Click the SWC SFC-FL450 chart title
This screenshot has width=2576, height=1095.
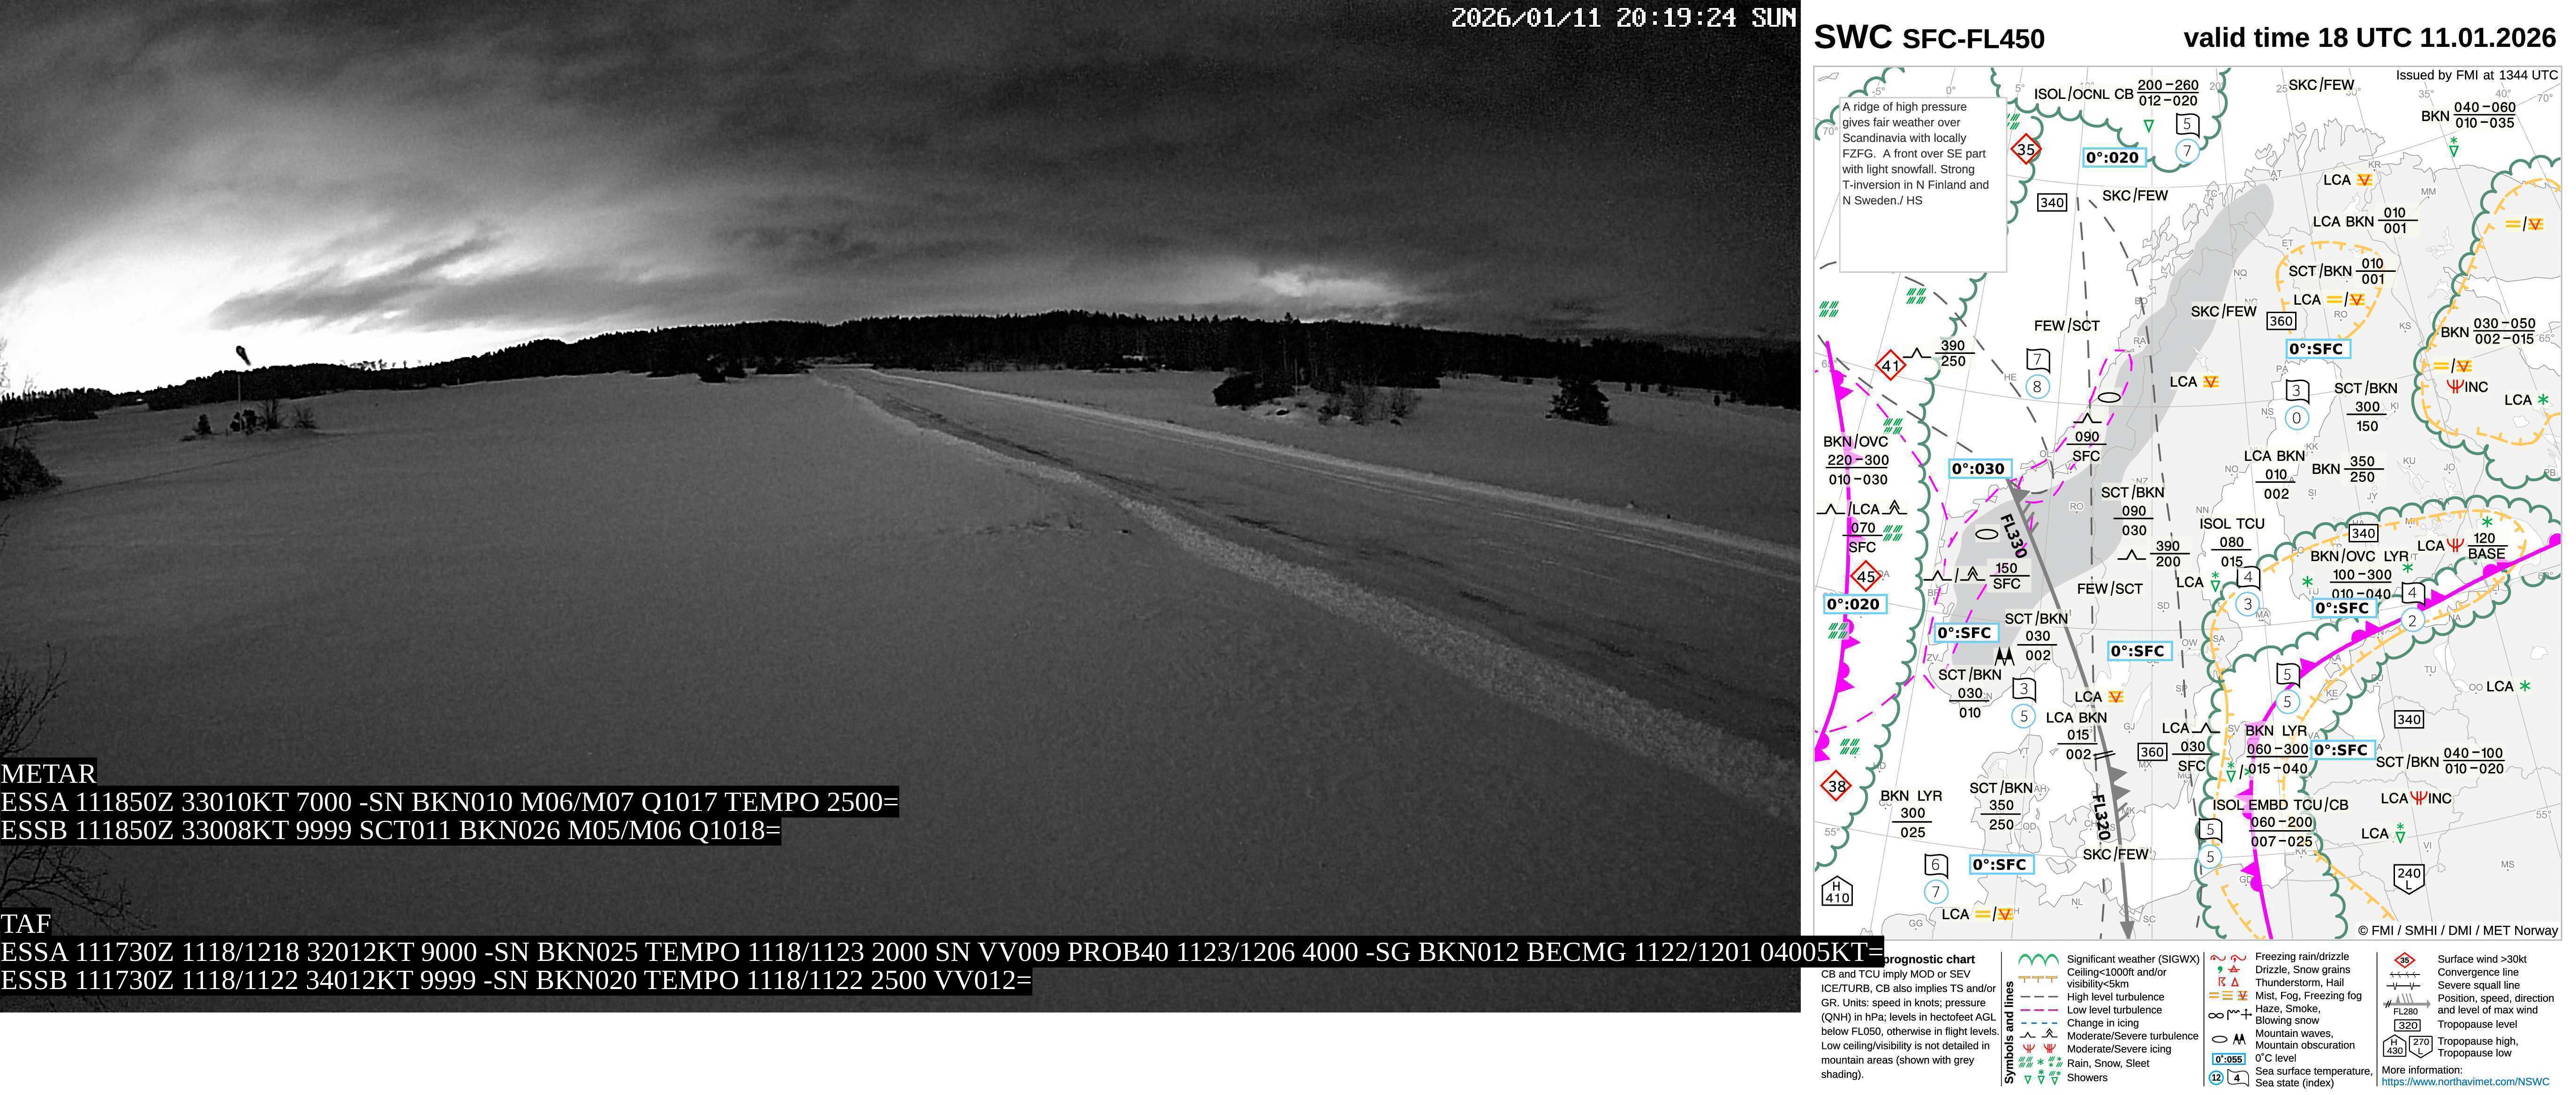(1928, 38)
